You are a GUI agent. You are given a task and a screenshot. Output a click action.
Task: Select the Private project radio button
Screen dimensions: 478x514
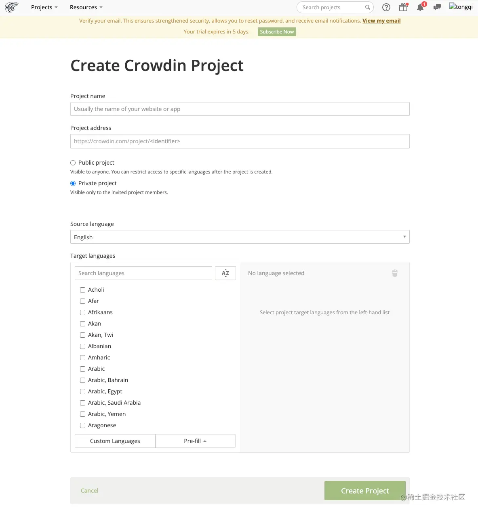coord(73,183)
